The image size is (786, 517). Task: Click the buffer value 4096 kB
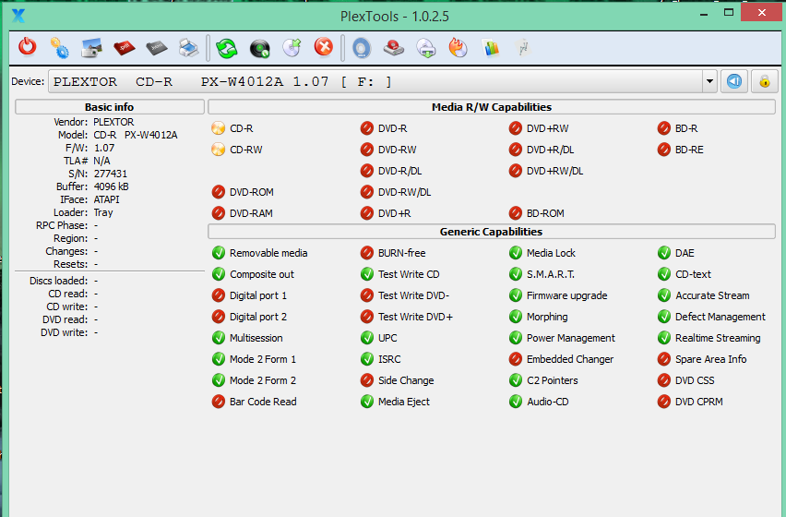tap(112, 186)
